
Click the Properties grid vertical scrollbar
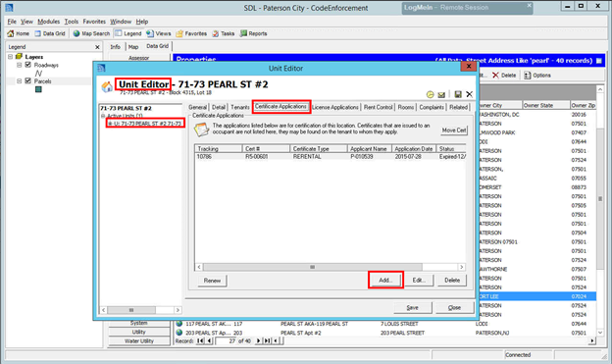tap(600, 210)
